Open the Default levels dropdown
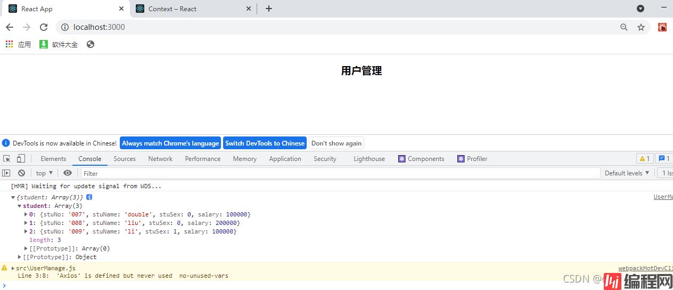 pyautogui.click(x=627, y=173)
